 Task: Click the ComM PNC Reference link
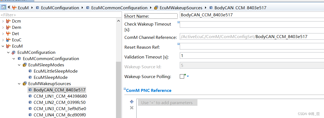coord(149,91)
